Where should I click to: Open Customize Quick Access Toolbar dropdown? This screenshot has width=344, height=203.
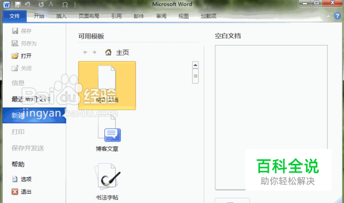[x=78, y=4]
